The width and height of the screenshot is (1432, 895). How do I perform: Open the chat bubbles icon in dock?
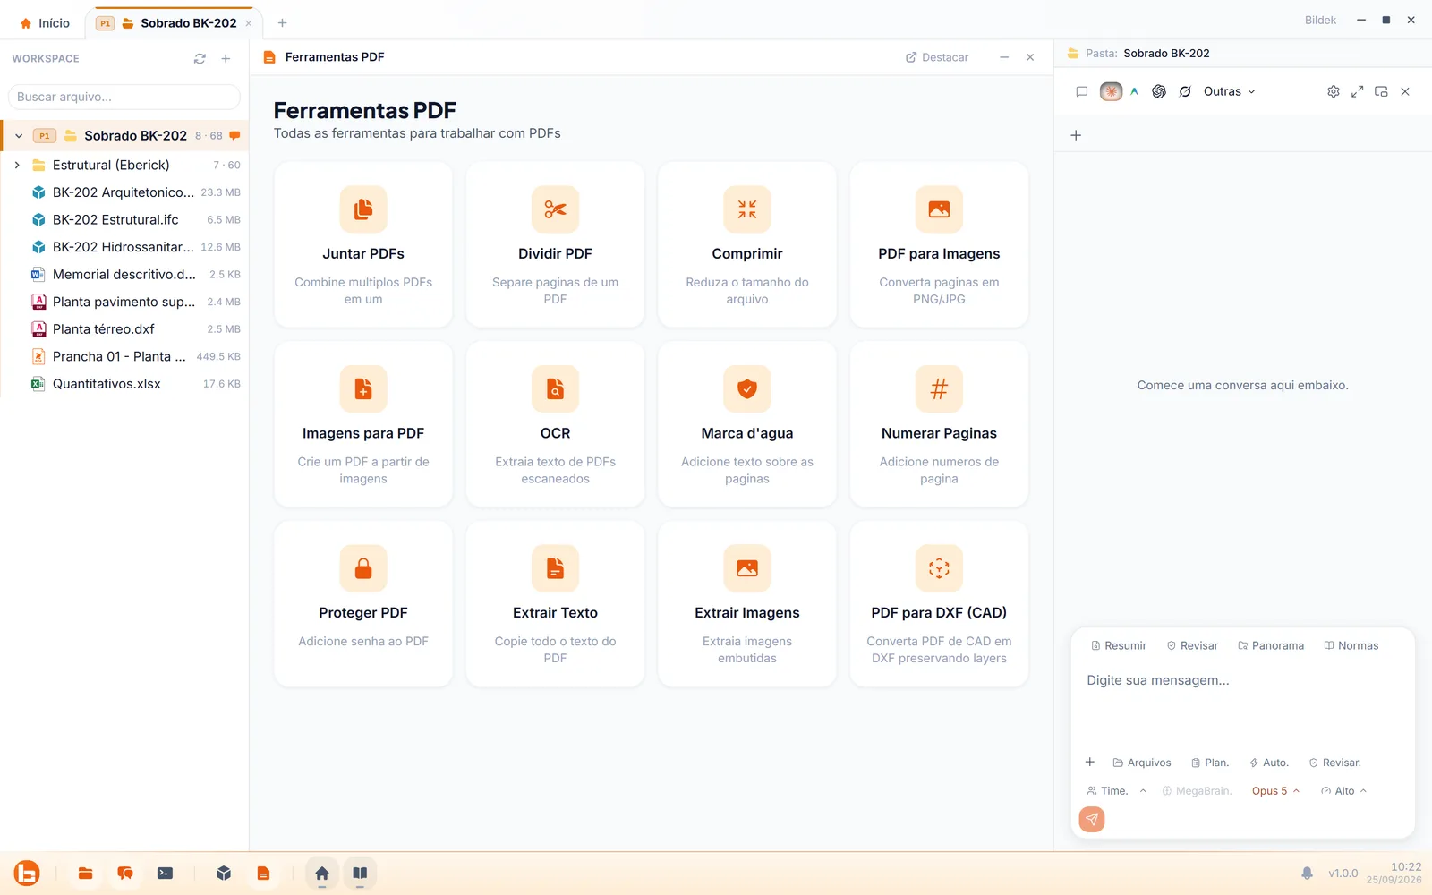[x=125, y=874]
